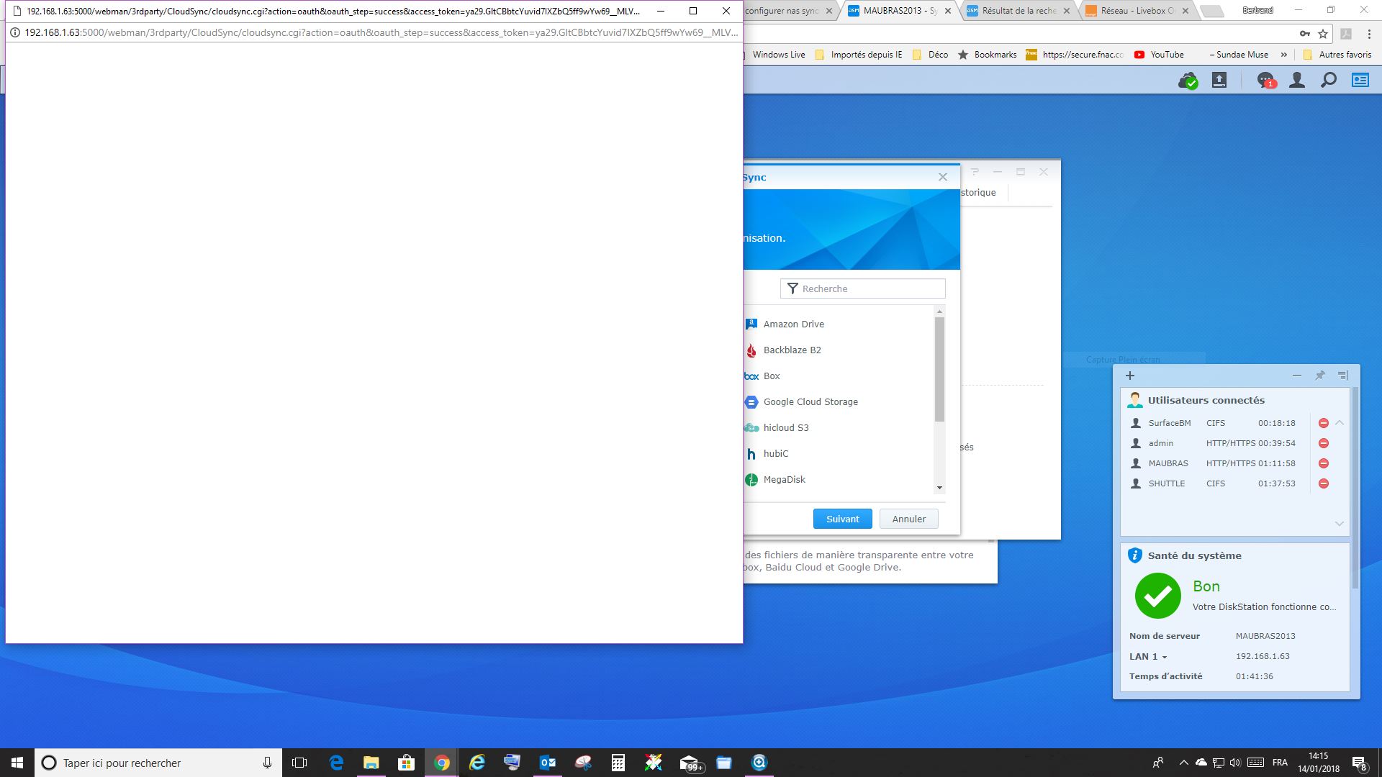Screen dimensions: 1382x777
Task: Switch to 'Résultat de la reche' tab
Action: tap(1019, 11)
